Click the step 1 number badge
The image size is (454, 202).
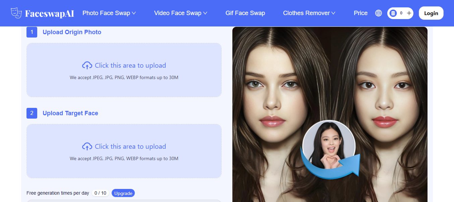[x=32, y=32]
